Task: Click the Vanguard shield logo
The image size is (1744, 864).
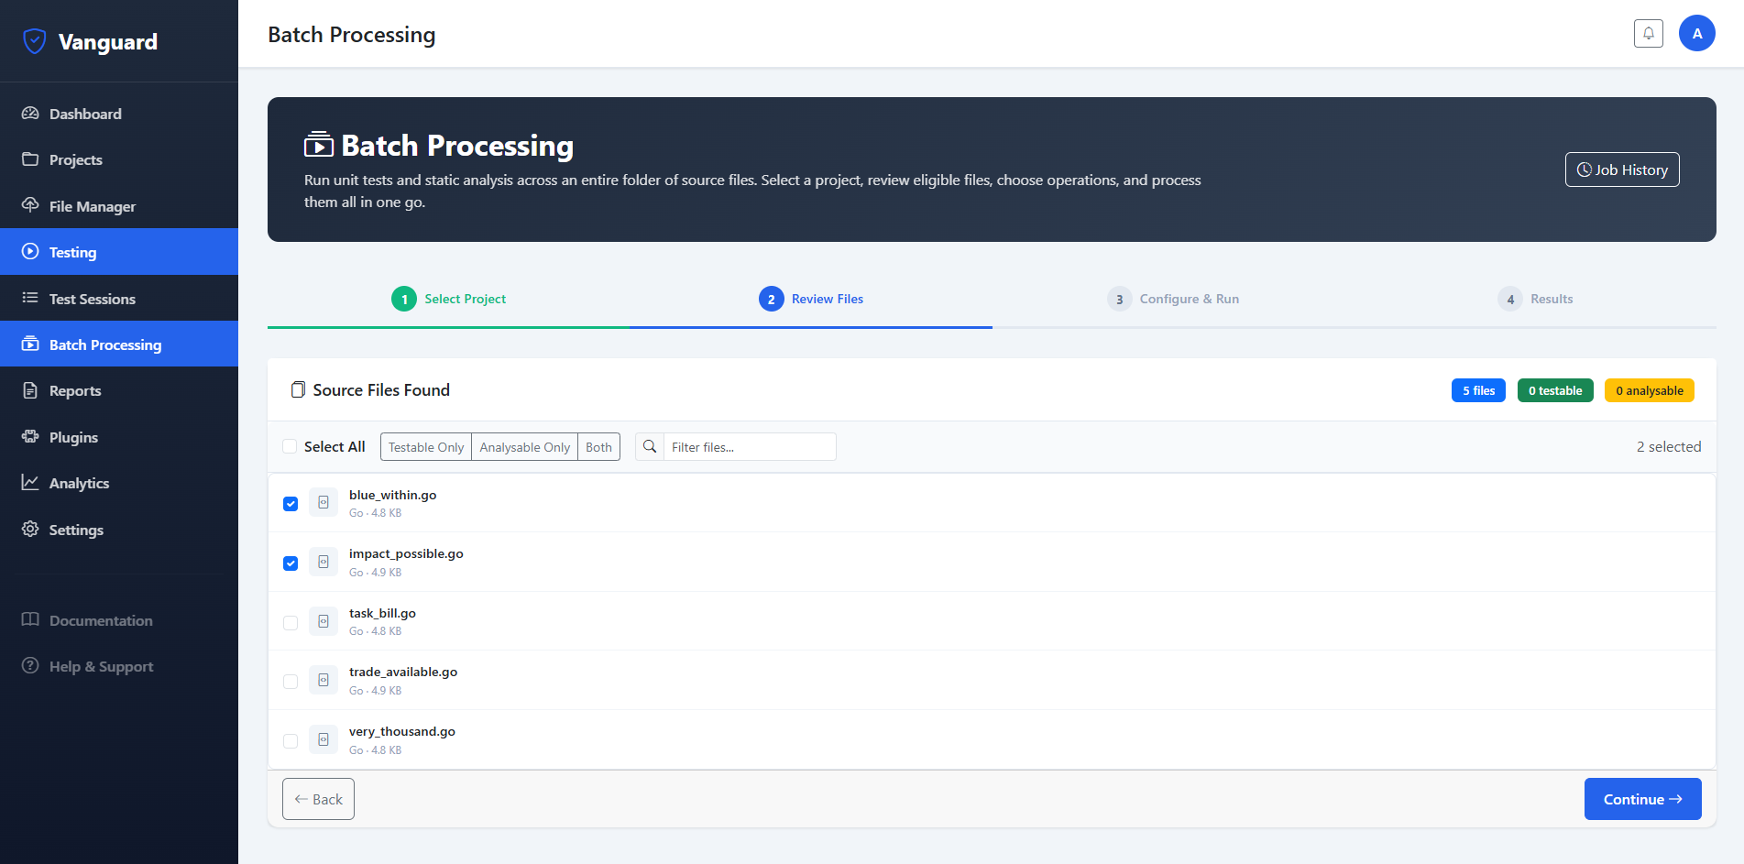Action: pos(34,40)
